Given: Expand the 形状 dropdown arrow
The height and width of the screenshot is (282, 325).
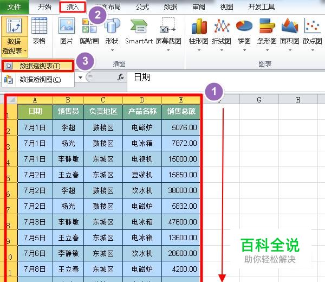Looking at the screenshot, I should [x=112, y=50].
